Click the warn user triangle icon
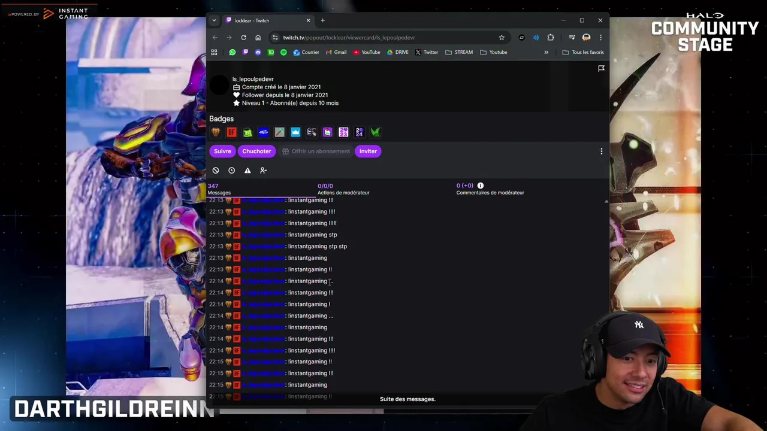The image size is (767, 431). click(x=247, y=171)
